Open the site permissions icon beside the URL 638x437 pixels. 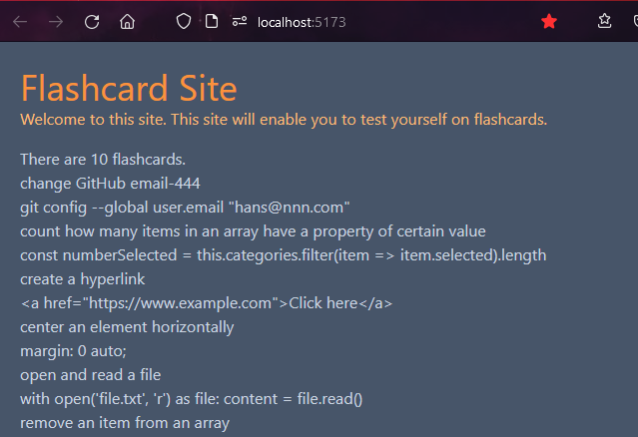coord(240,21)
